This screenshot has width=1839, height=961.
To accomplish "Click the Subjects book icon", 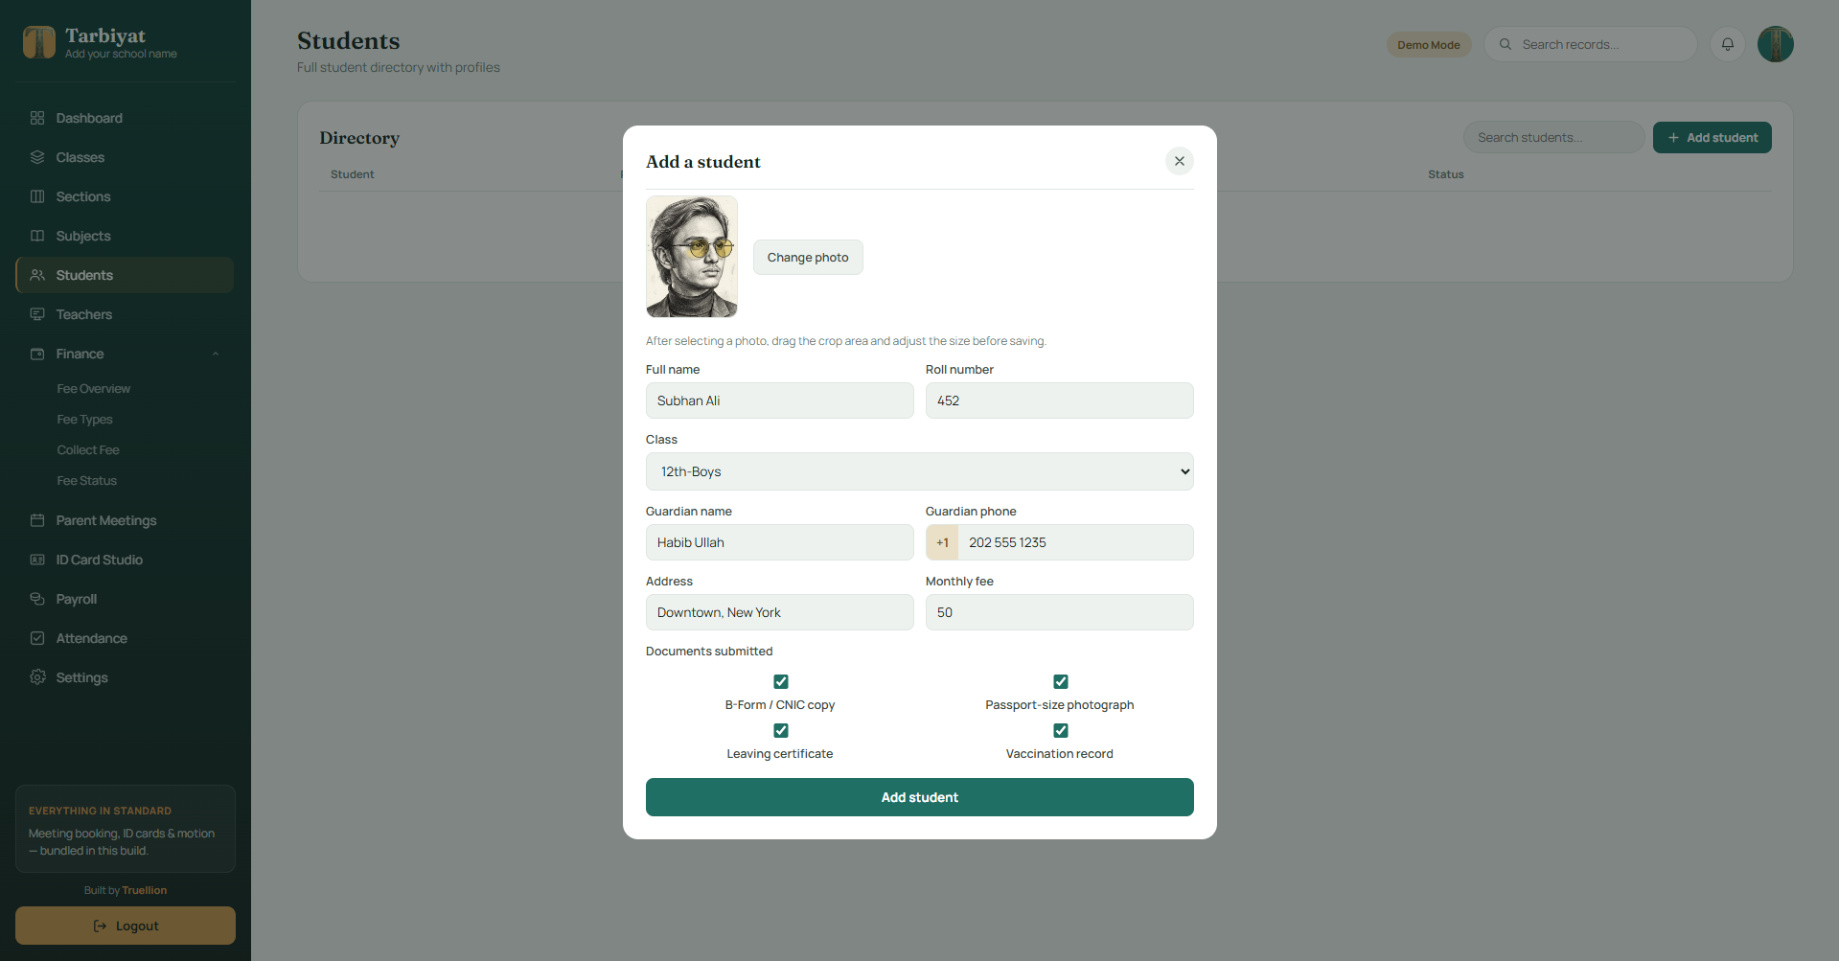I will [x=37, y=236].
